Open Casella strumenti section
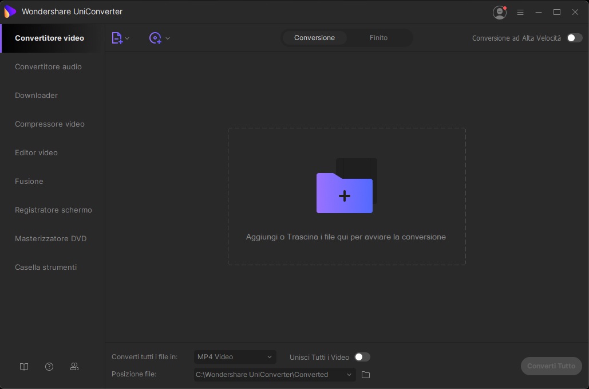 [53, 267]
